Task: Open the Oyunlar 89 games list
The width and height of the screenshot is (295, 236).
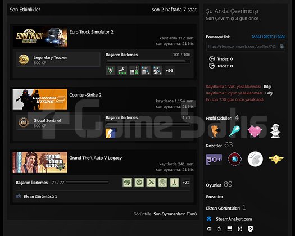Action: 219,184
